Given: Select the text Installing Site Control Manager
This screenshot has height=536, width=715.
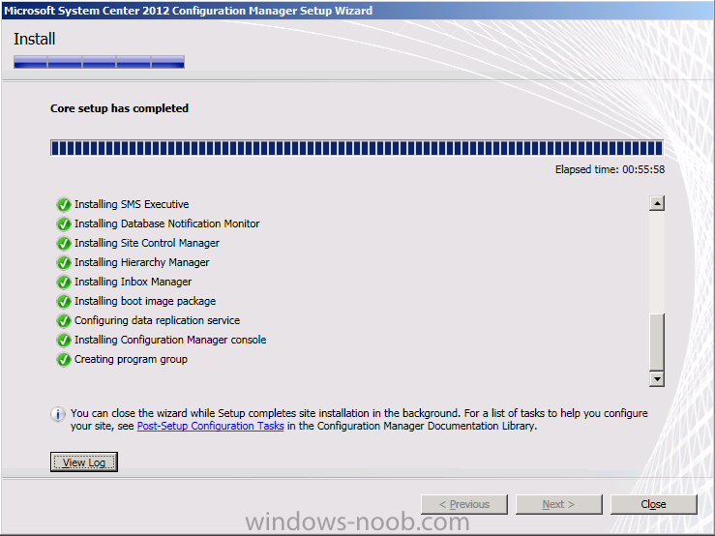Looking at the screenshot, I should pos(147,243).
